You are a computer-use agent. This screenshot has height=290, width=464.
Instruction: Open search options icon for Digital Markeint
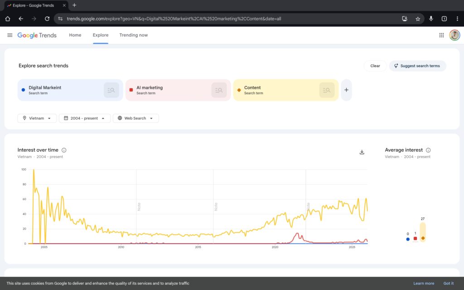(111, 90)
